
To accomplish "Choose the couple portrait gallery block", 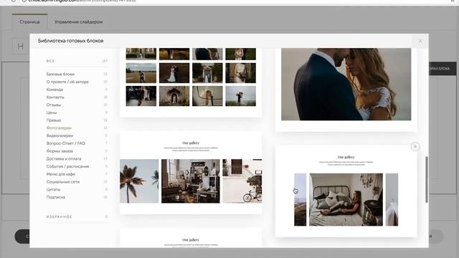I will point(346,90).
